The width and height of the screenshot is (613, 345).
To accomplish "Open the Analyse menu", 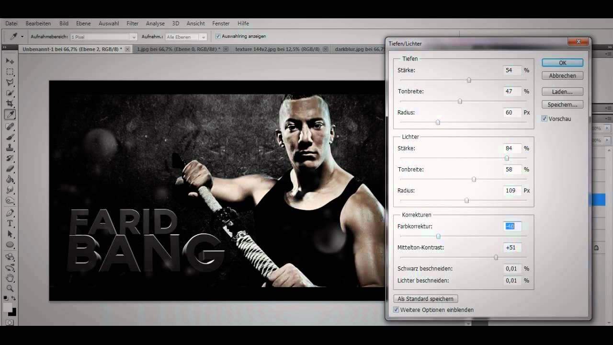I will (155, 23).
